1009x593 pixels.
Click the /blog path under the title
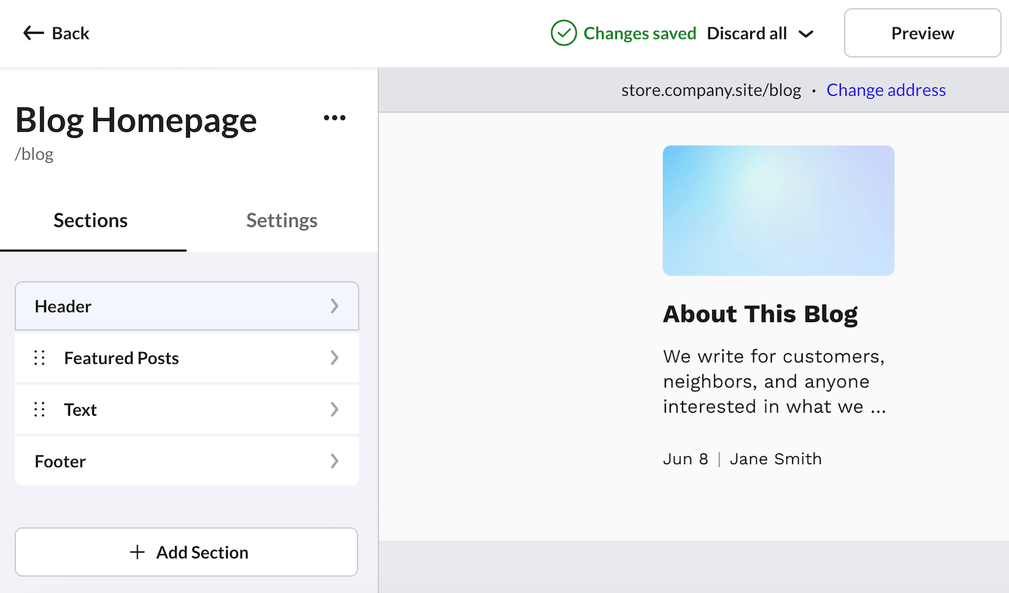[x=35, y=154]
